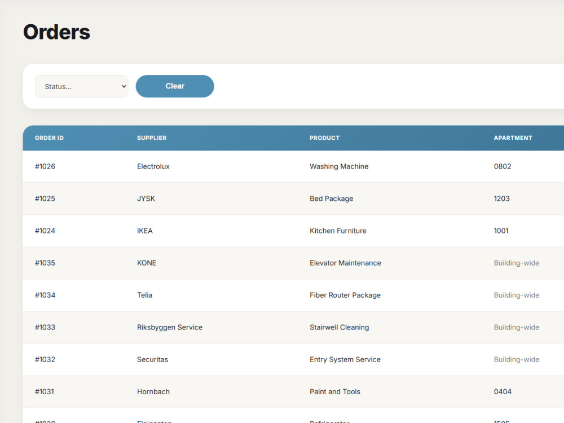The height and width of the screenshot is (423, 564).
Task: Select order #1035 cell
Action: pos(45,263)
